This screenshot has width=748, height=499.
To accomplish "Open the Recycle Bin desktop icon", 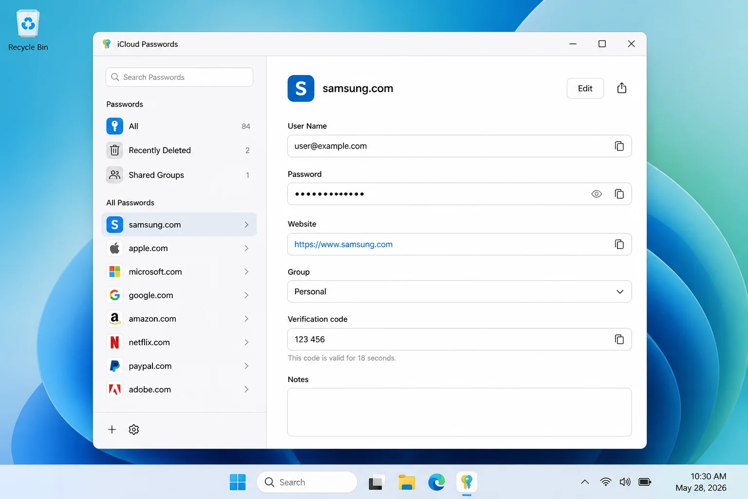I will (28, 30).
